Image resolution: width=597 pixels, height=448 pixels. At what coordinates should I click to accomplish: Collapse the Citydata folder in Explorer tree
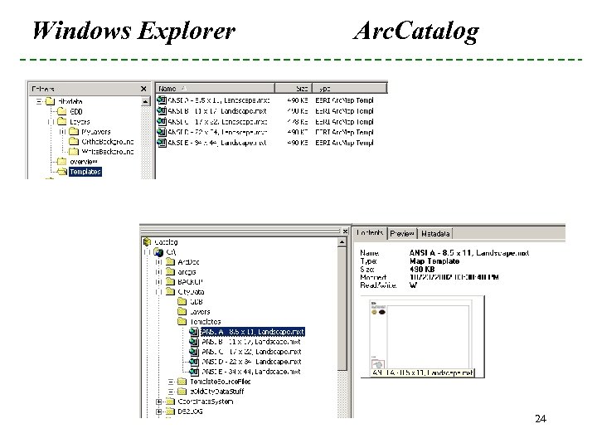pyautogui.click(x=39, y=101)
